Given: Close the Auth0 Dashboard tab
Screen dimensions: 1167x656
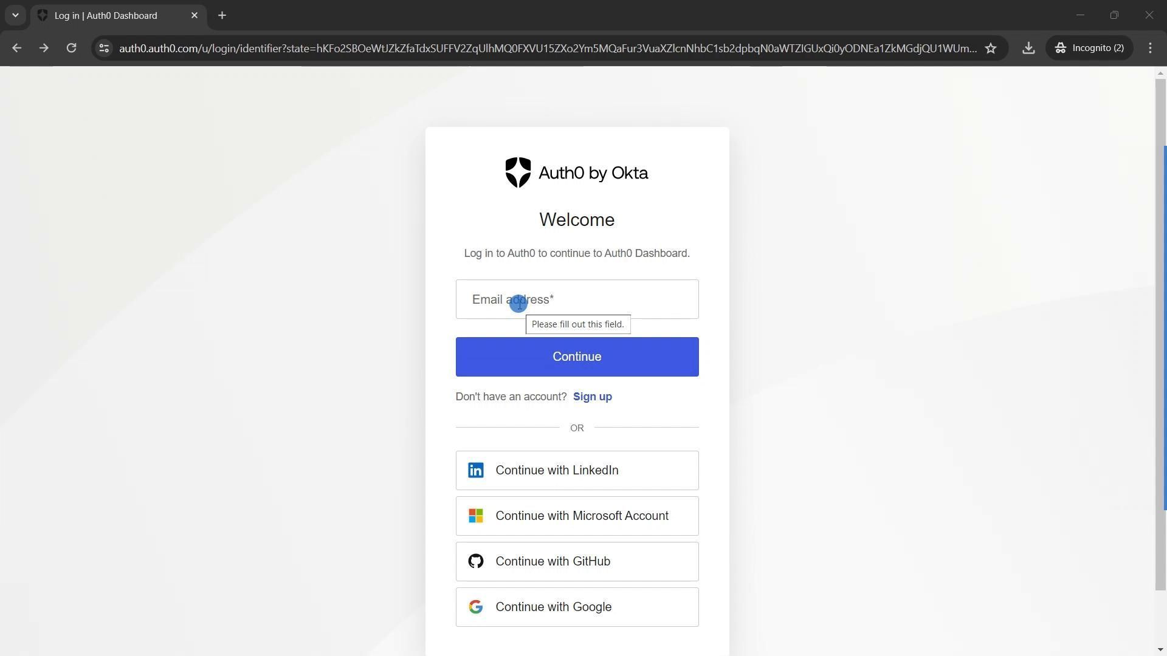Looking at the screenshot, I should [194, 16].
